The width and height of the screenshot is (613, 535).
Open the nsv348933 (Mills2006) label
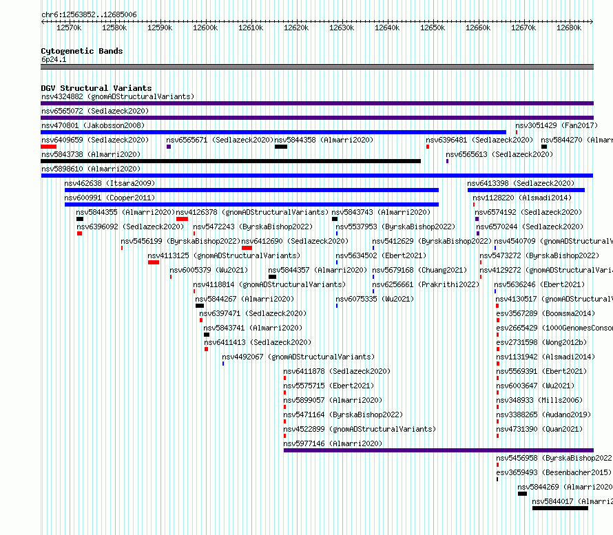tap(539, 400)
